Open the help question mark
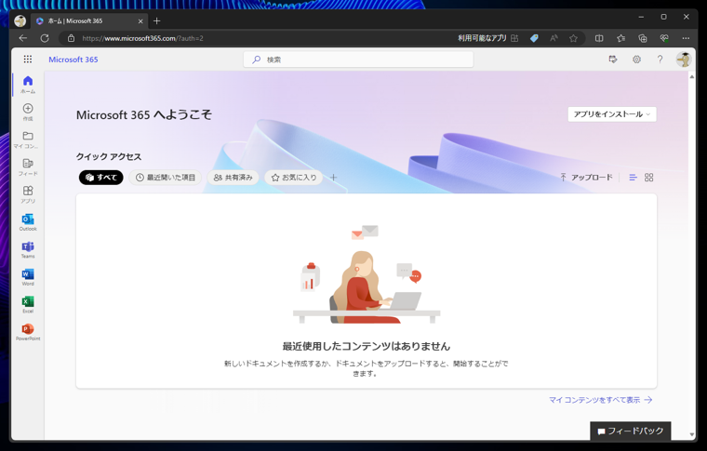 pyautogui.click(x=660, y=59)
